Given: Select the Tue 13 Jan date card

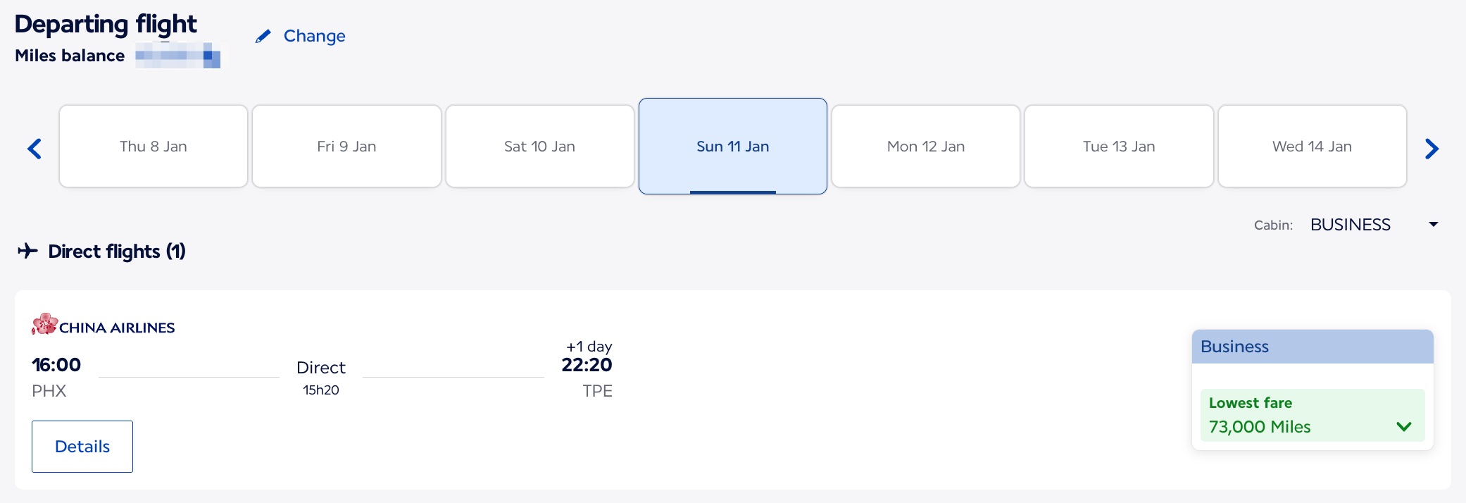Looking at the screenshot, I should pos(1119,146).
